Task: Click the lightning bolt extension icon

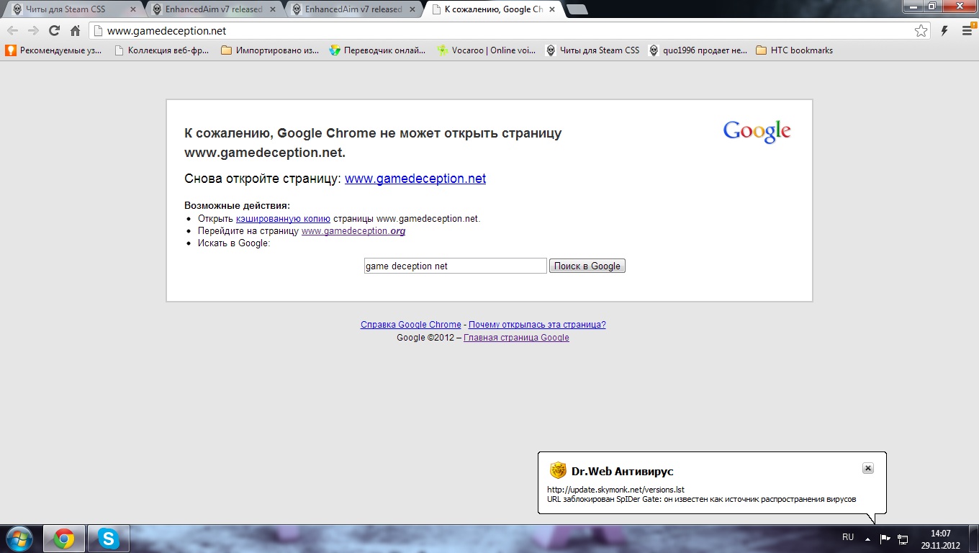Action: [944, 31]
